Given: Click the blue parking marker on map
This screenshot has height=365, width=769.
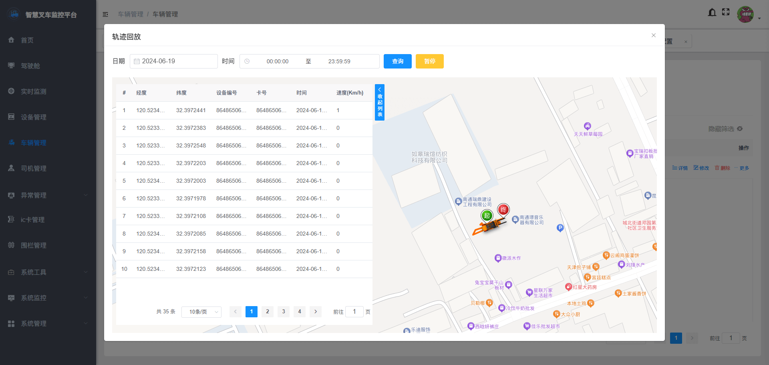Looking at the screenshot, I should click(560, 228).
